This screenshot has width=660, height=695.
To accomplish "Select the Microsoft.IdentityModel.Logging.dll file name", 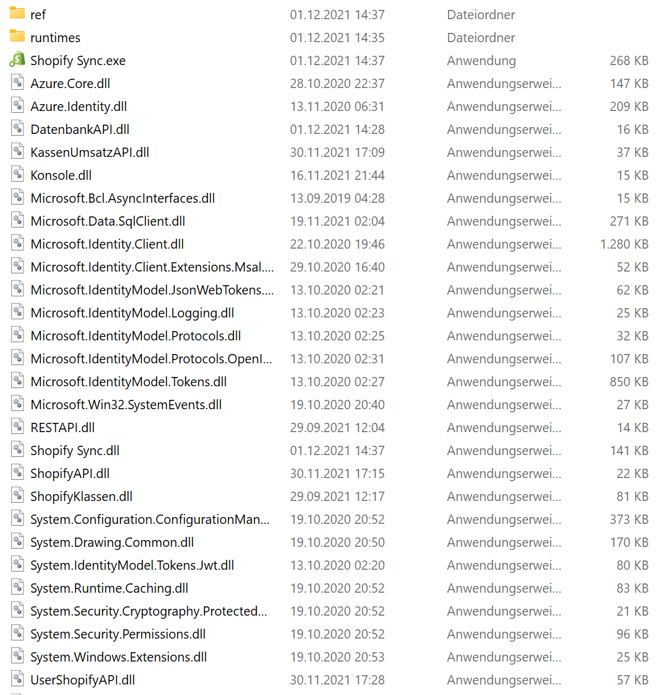I will click(133, 313).
